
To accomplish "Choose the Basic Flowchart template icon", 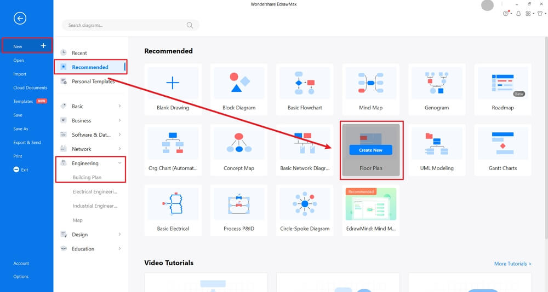I will (x=305, y=83).
